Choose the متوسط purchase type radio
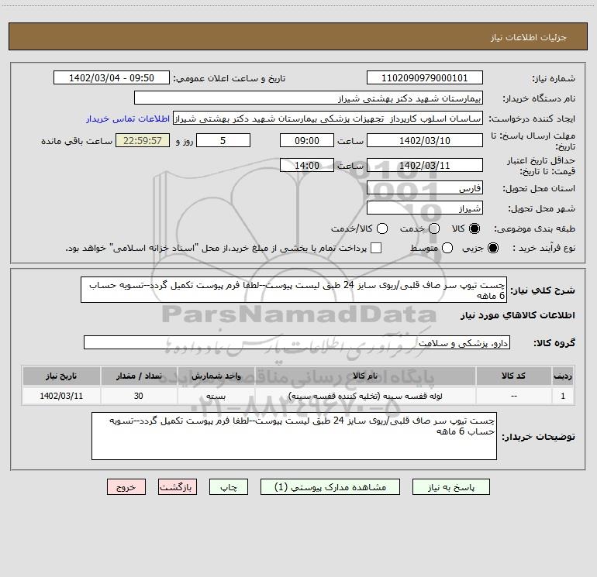The width and height of the screenshot is (597, 577). pyautogui.click(x=447, y=248)
